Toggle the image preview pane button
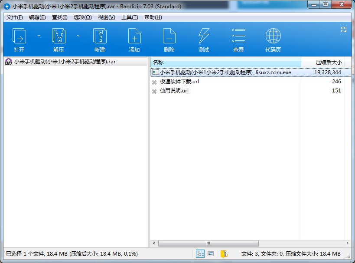The height and width of the screenshot is (263, 355). tap(210, 253)
